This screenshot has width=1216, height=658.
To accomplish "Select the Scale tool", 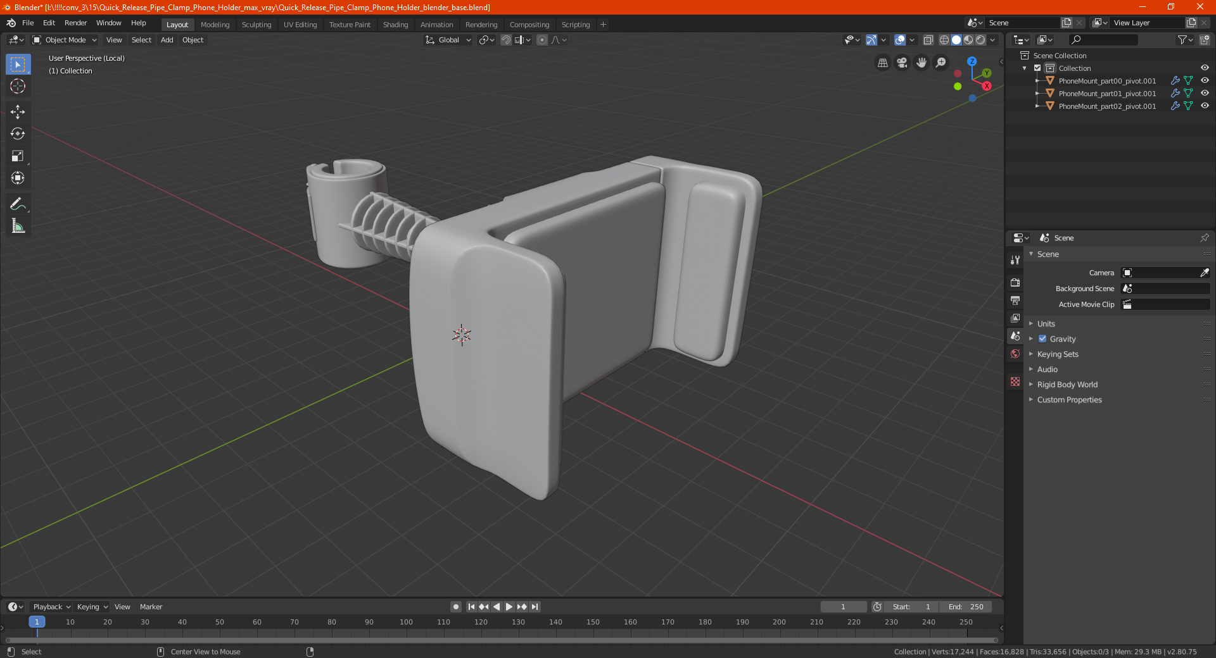I will pos(18,156).
